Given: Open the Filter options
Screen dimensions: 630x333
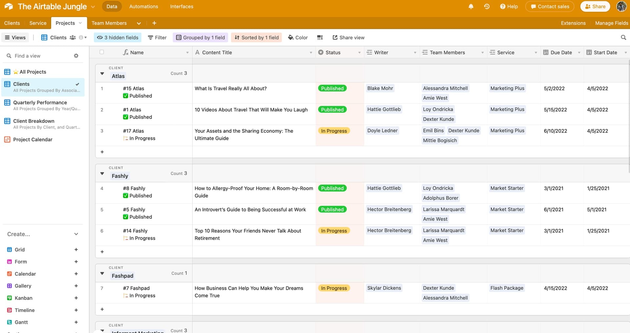Looking at the screenshot, I should tap(157, 37).
